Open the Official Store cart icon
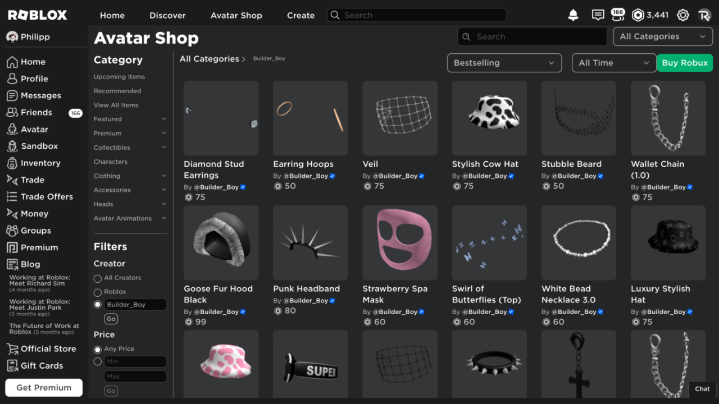This screenshot has width=719, height=404. pyautogui.click(x=12, y=348)
